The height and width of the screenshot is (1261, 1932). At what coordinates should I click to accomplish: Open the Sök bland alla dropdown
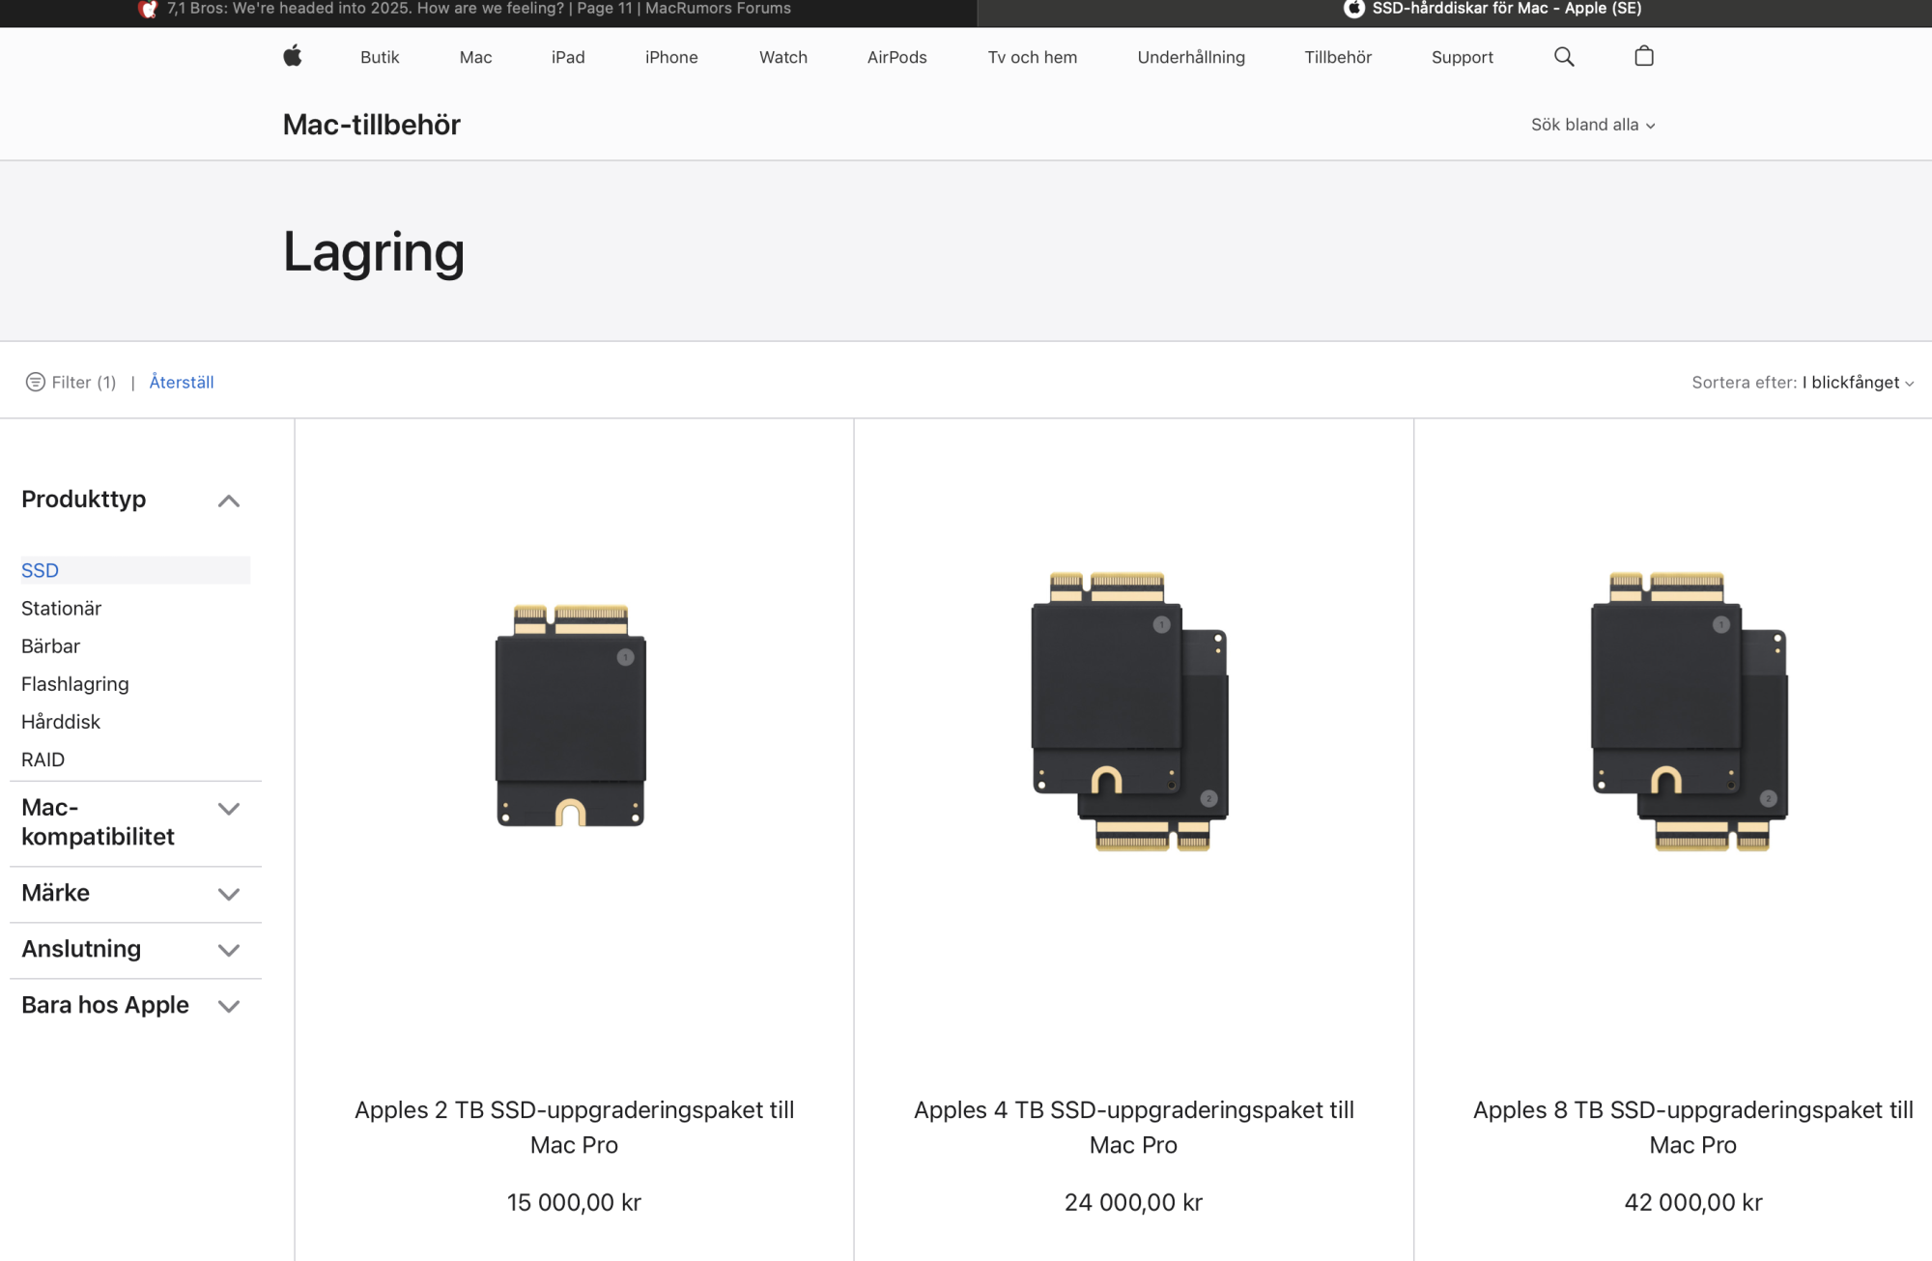click(x=1593, y=125)
